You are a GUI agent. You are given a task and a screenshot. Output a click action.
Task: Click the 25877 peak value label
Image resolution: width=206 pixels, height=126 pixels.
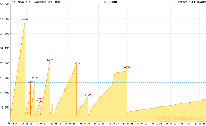coord(50,60)
